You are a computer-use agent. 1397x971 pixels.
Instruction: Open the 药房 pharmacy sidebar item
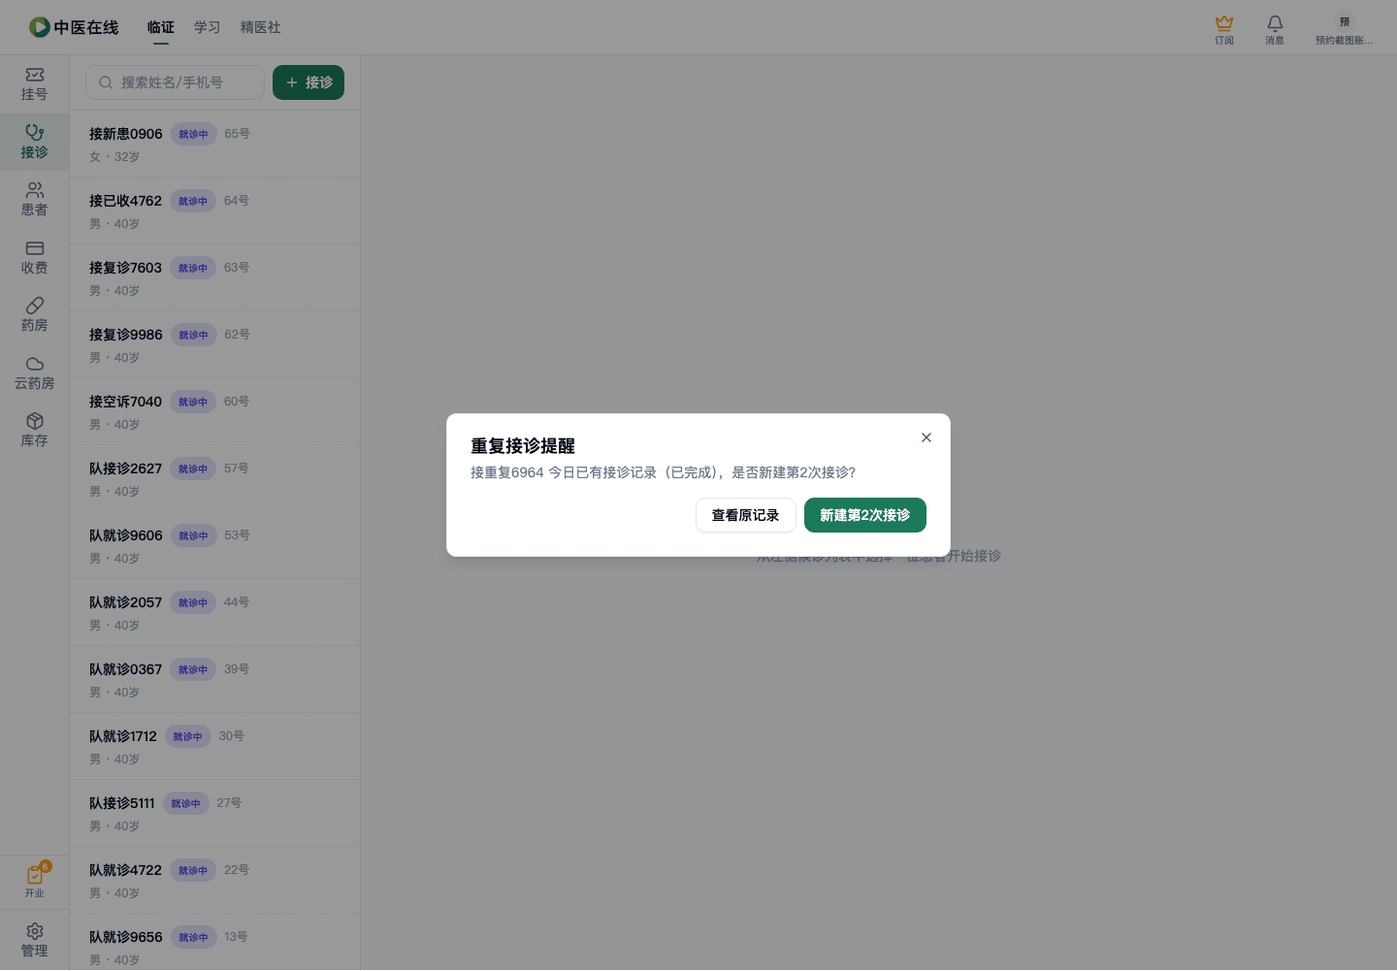(x=34, y=315)
